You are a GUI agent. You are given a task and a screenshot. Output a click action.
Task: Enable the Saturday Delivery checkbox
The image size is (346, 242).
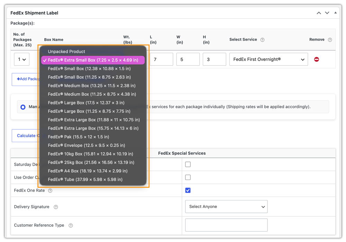pyautogui.click(x=188, y=164)
